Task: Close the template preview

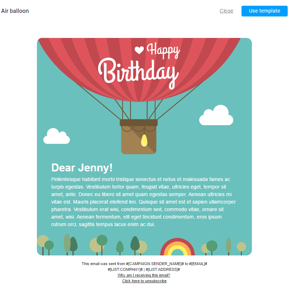Action: 226,11
